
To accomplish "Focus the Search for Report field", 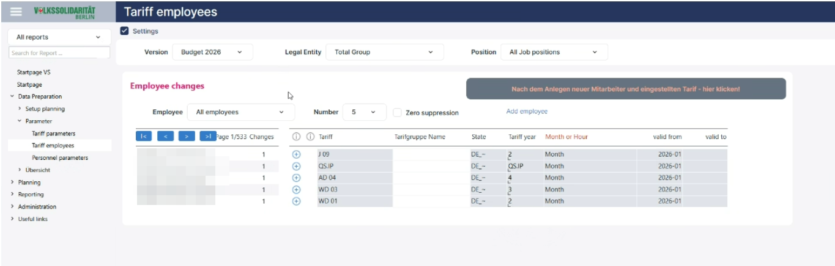I will click(59, 53).
